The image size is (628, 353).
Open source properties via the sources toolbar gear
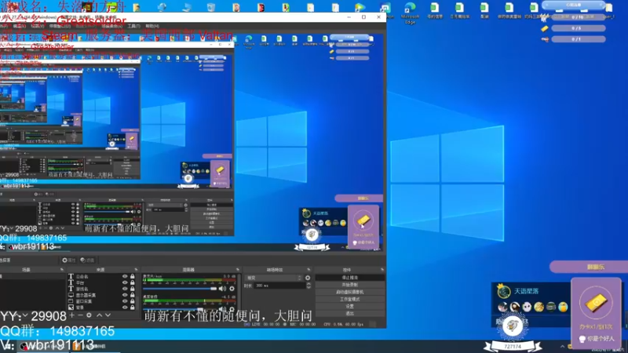pyautogui.click(x=89, y=316)
